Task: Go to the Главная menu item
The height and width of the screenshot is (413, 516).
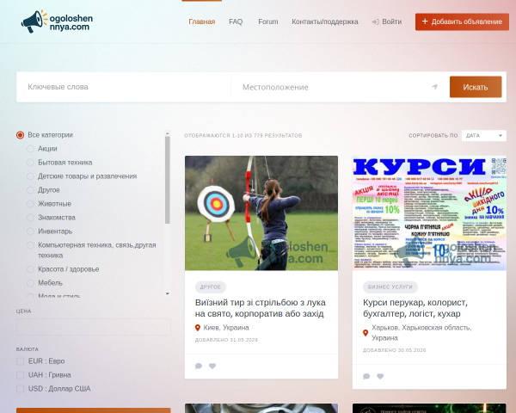Action: coord(202,22)
